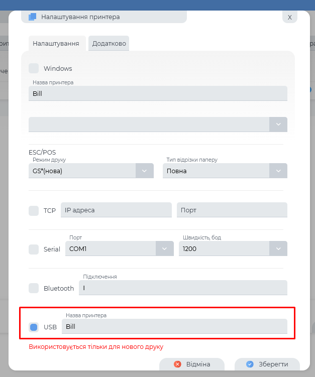
Task: Click the top Назва принтера field
Action: click(158, 93)
